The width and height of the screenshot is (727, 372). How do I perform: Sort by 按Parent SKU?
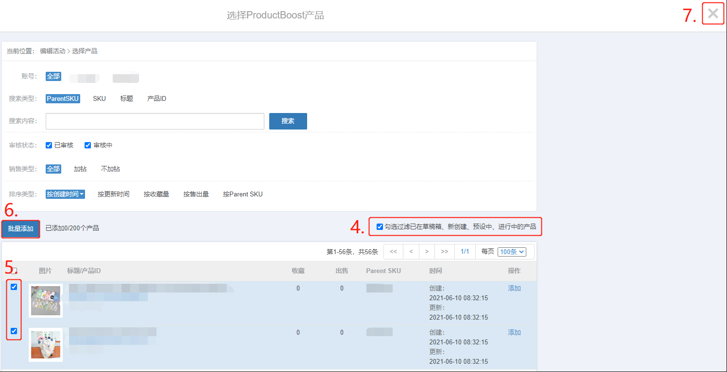point(242,194)
